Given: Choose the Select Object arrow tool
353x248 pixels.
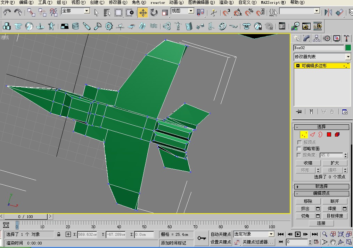Looking at the screenshot, I should click(x=96, y=13).
